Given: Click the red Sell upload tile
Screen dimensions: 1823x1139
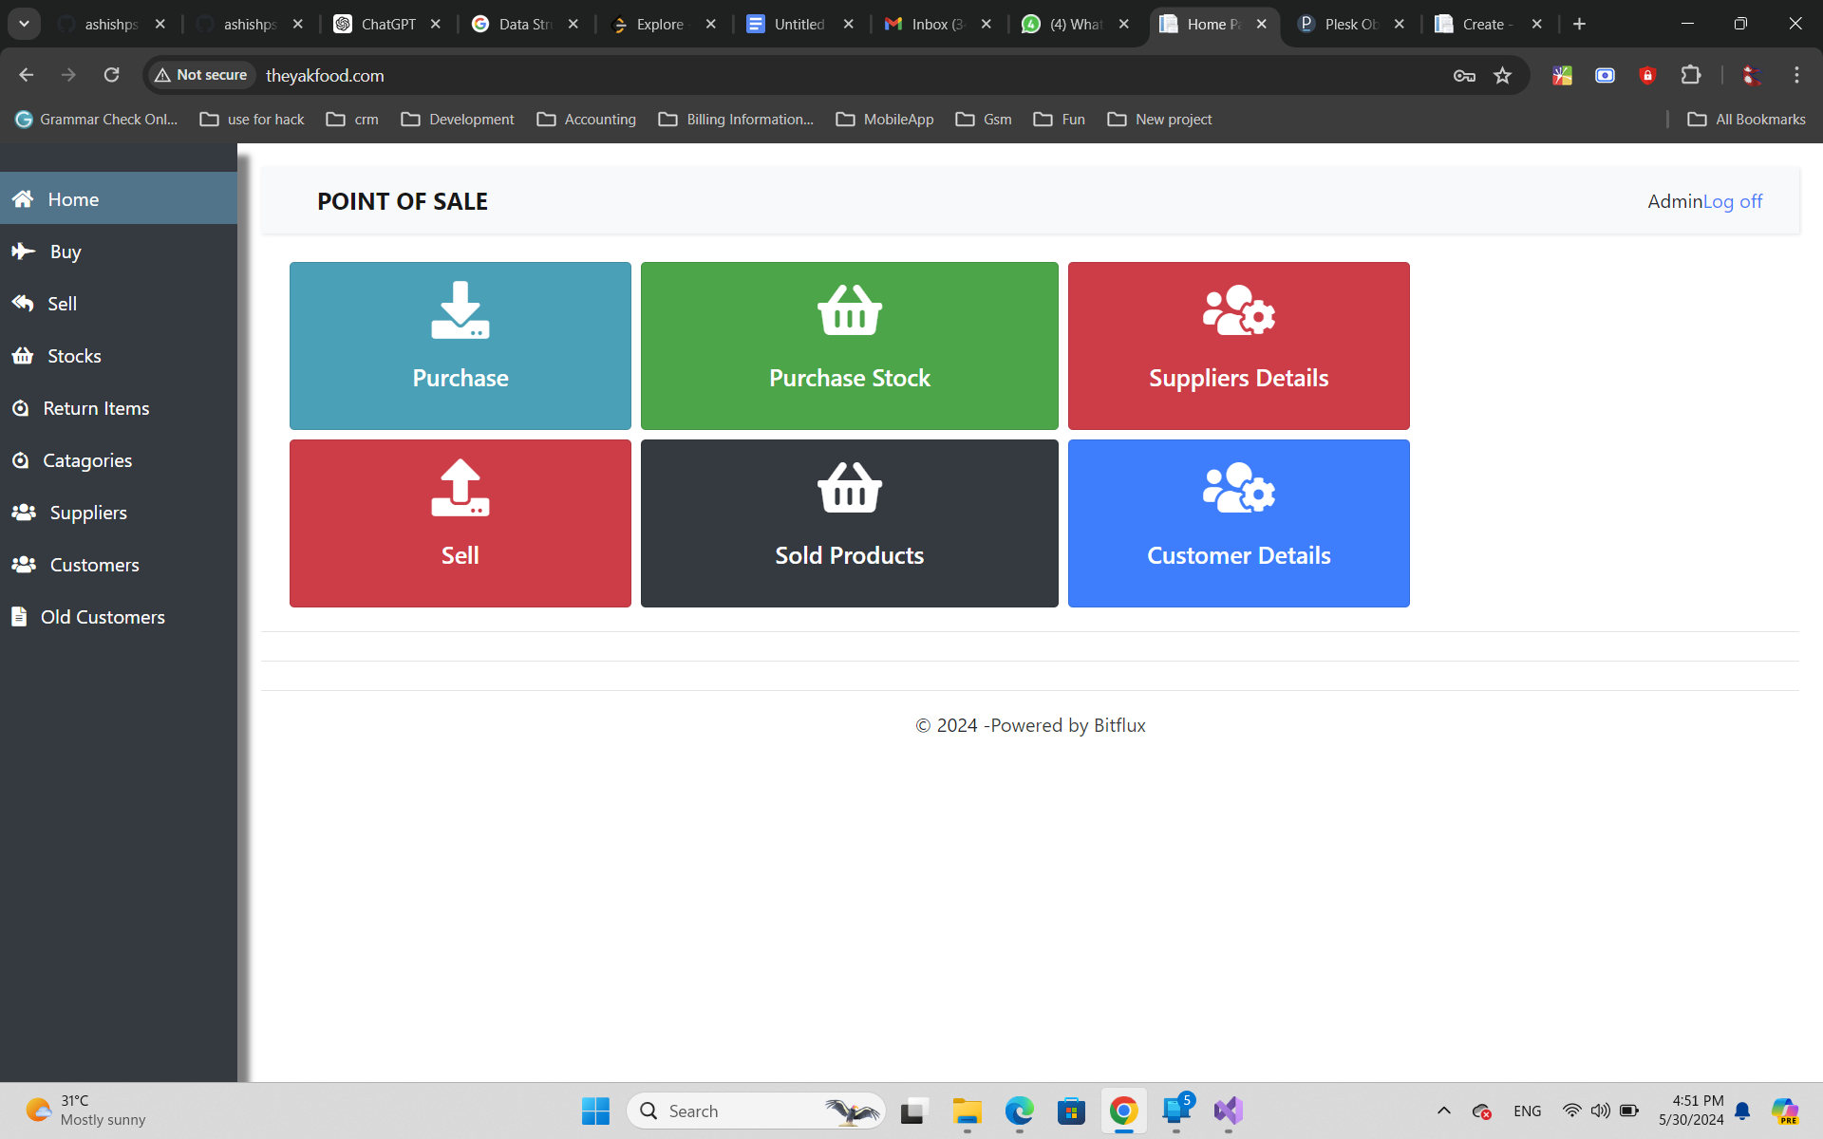Looking at the screenshot, I should 460,523.
